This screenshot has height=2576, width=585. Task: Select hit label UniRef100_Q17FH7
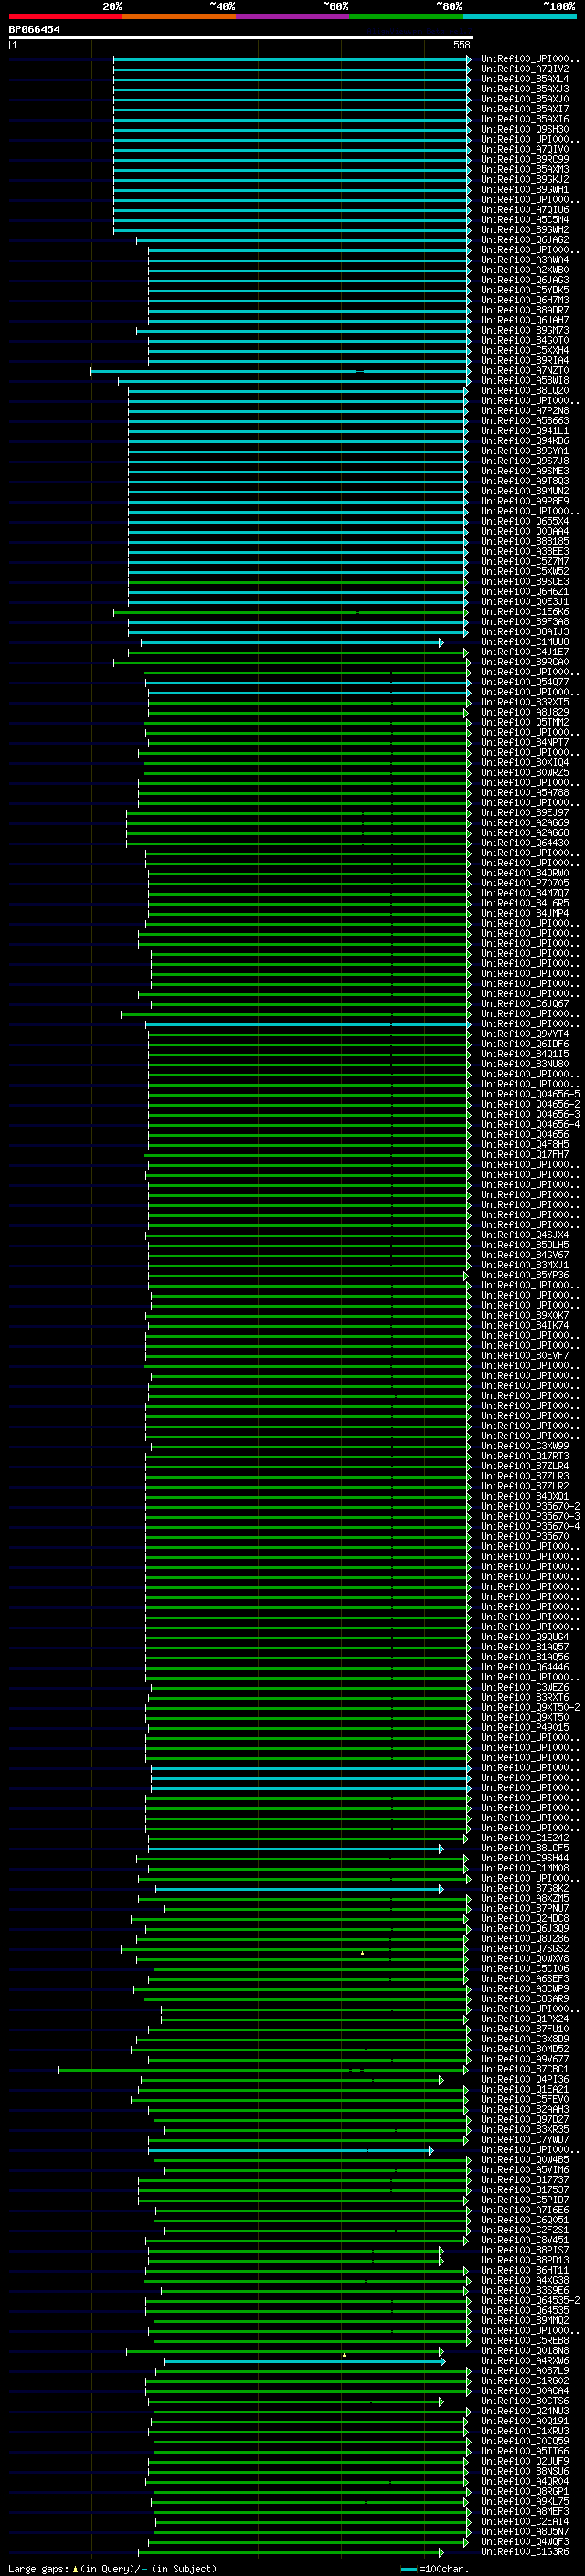click(x=525, y=1155)
